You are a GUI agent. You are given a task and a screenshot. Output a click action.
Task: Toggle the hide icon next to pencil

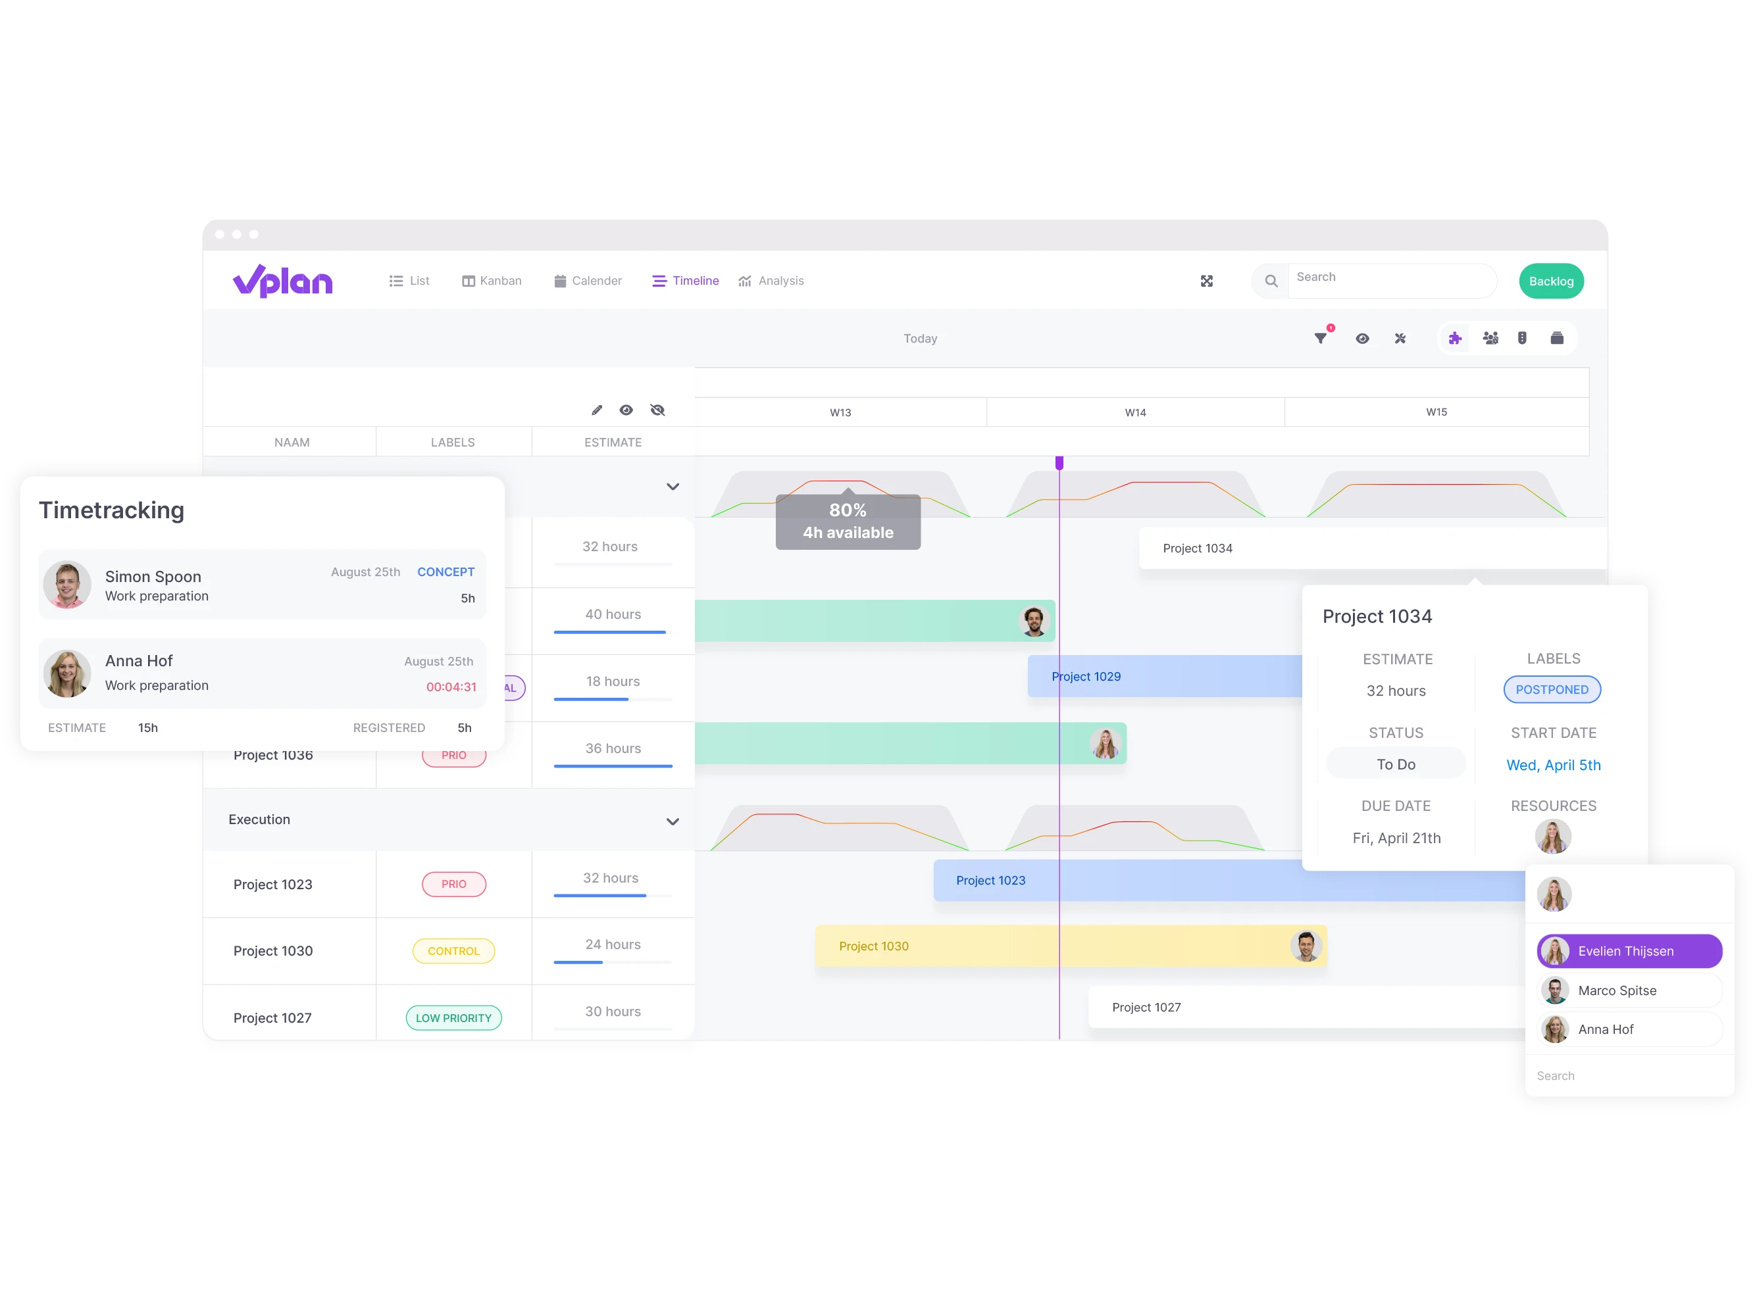657,410
